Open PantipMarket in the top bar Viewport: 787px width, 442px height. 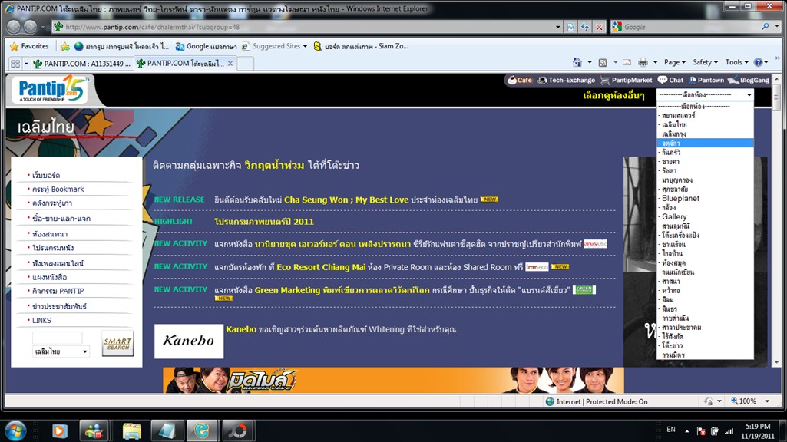(626, 80)
